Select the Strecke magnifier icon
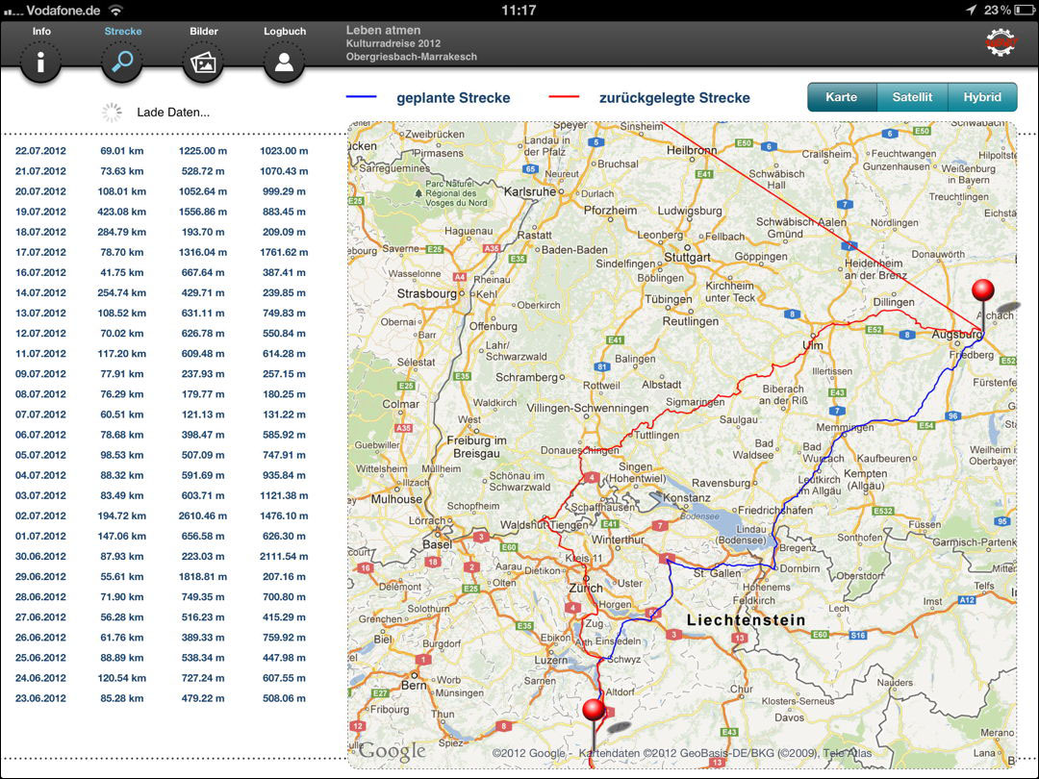The width and height of the screenshot is (1039, 779). click(x=122, y=63)
